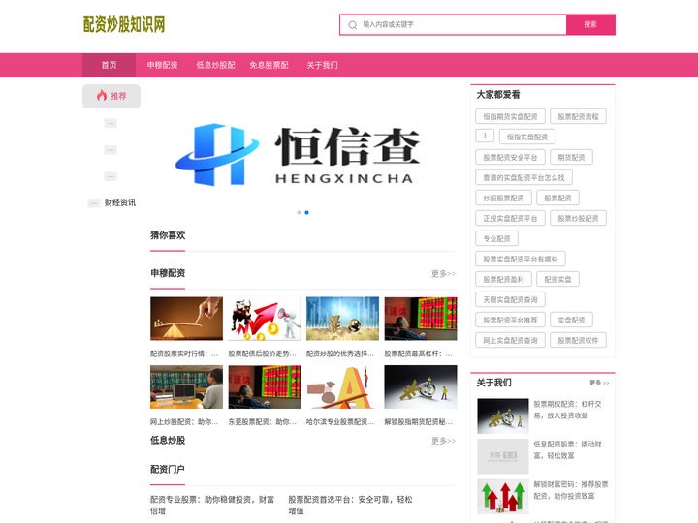Image resolution: width=698 pixels, height=523 pixels.
Task: Click the 股票配资盈利 tag
Action: [503, 279]
